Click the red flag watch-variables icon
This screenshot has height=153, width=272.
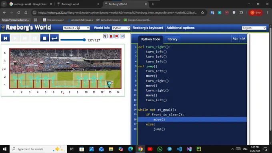pos(116,36)
